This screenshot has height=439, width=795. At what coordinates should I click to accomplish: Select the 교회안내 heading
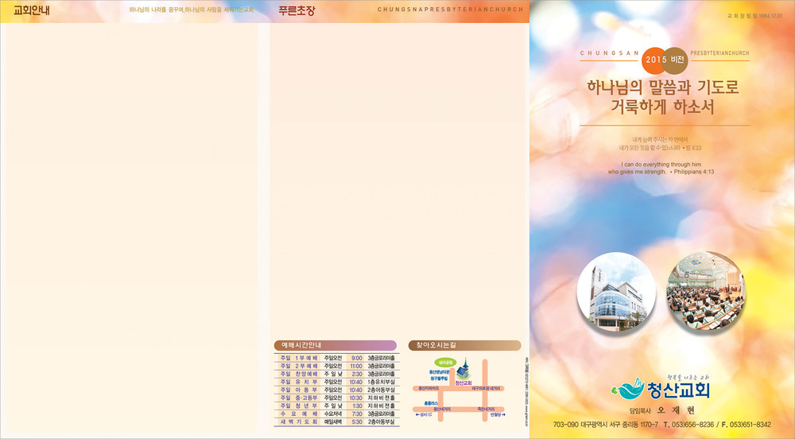[32, 11]
